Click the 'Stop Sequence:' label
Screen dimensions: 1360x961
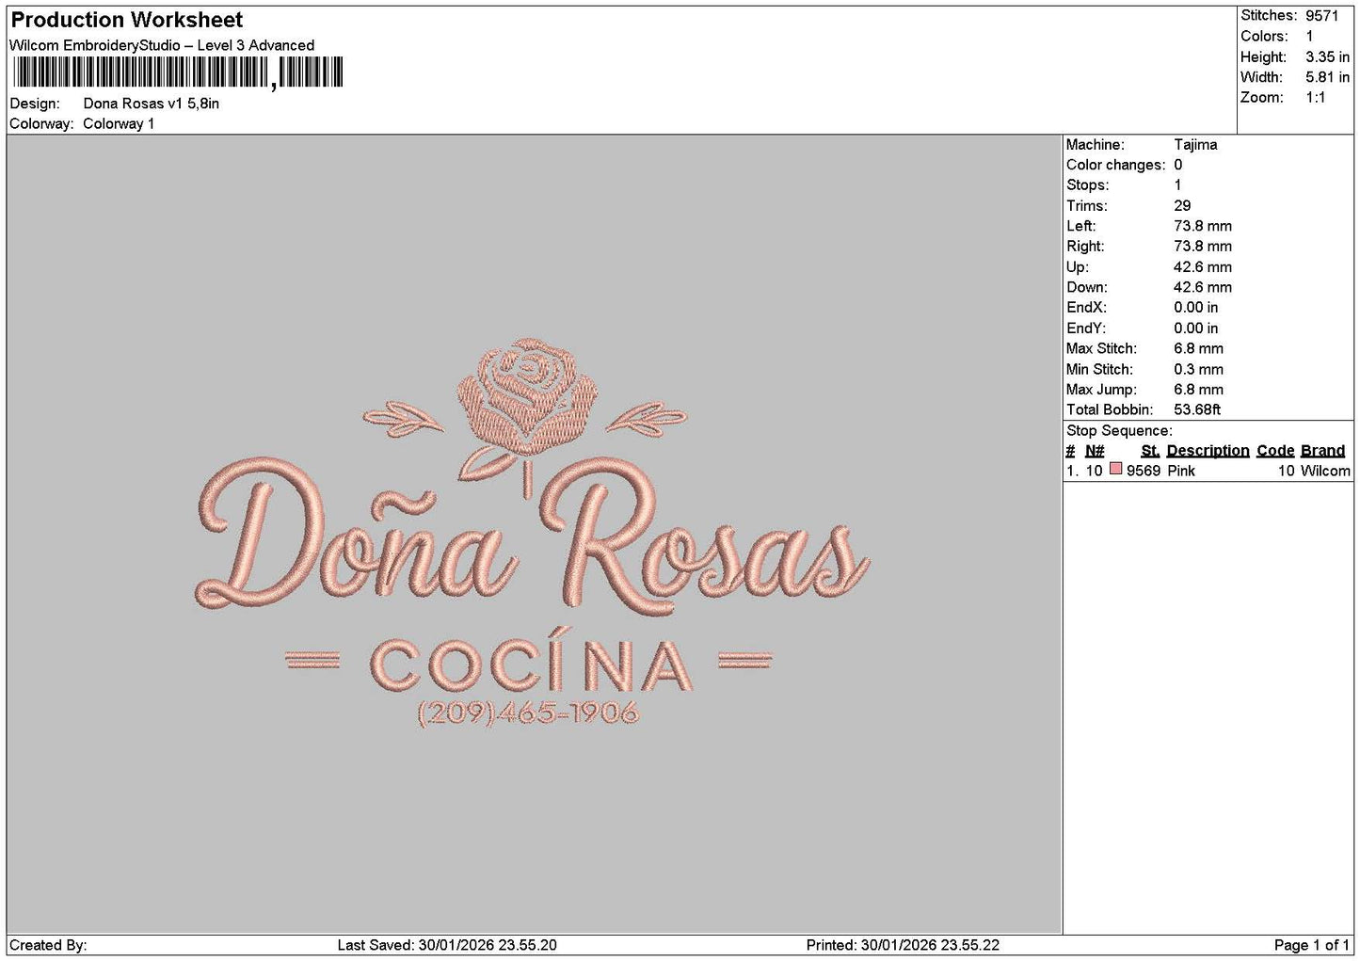(1119, 430)
